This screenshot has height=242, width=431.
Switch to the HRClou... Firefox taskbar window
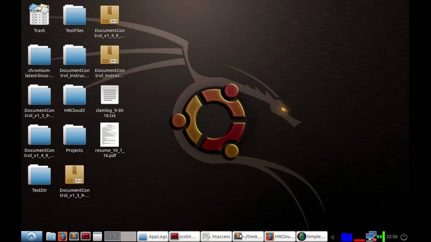[x=280, y=237]
